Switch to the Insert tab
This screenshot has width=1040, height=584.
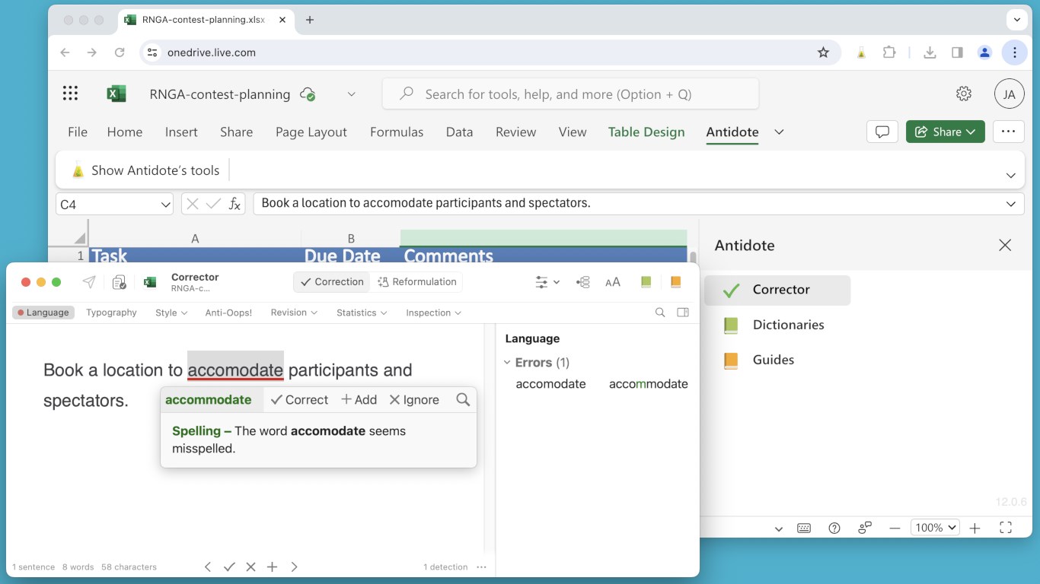coord(181,132)
